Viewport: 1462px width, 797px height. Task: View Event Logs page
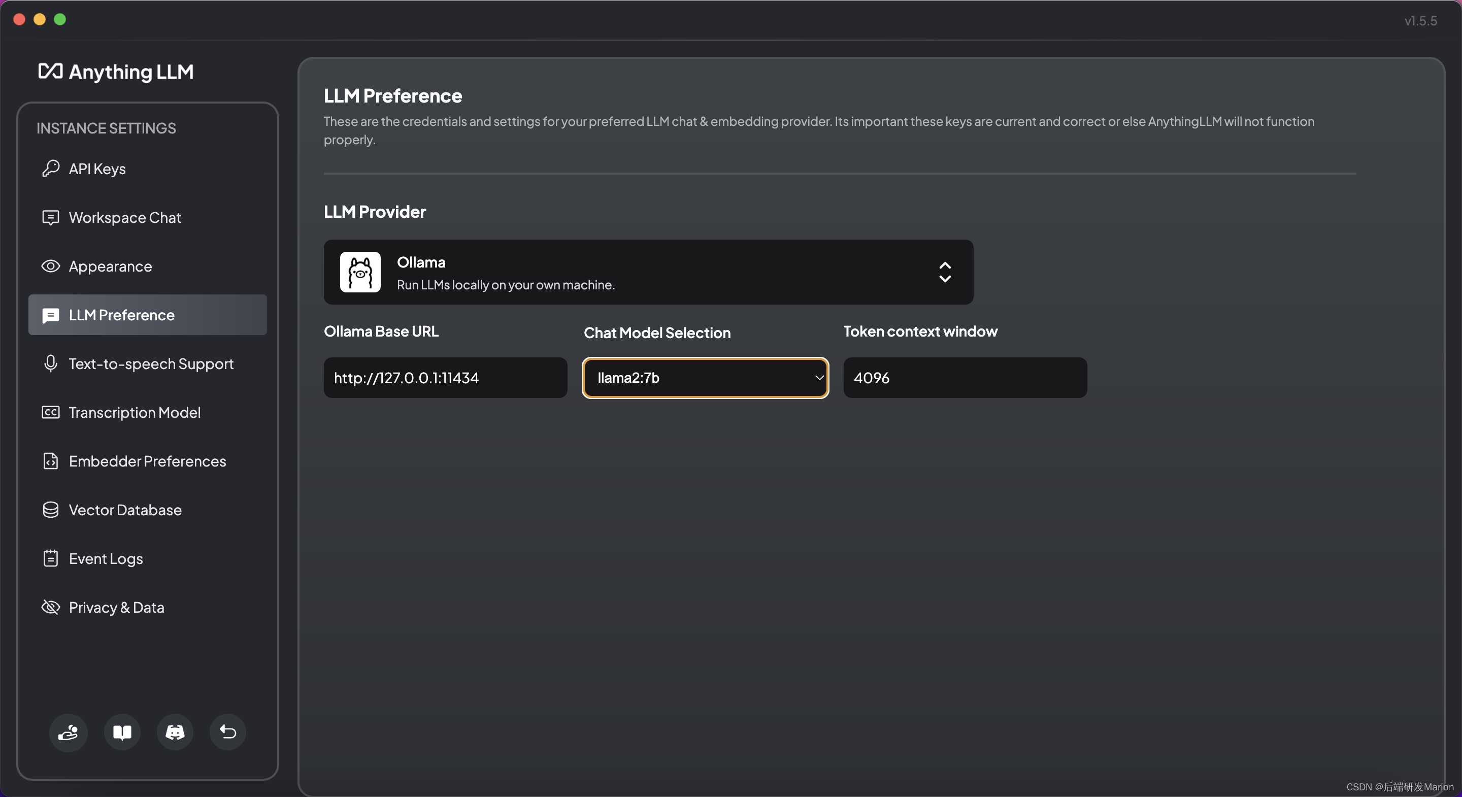(106, 558)
